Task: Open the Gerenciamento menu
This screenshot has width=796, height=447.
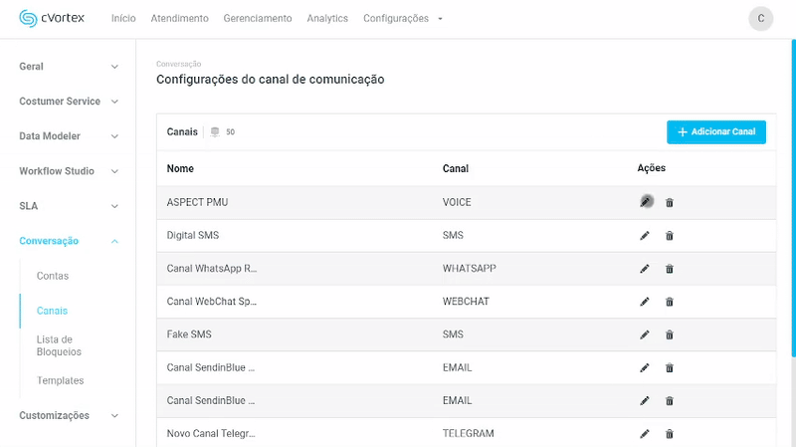Action: (258, 18)
